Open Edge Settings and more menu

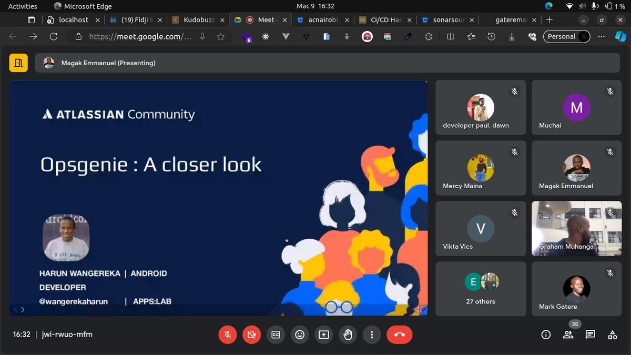pyautogui.click(x=602, y=36)
